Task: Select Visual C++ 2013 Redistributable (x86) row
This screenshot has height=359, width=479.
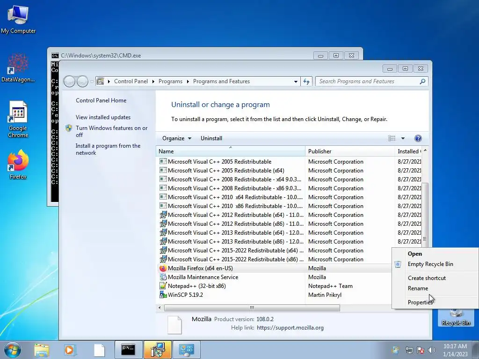Action: point(231,242)
